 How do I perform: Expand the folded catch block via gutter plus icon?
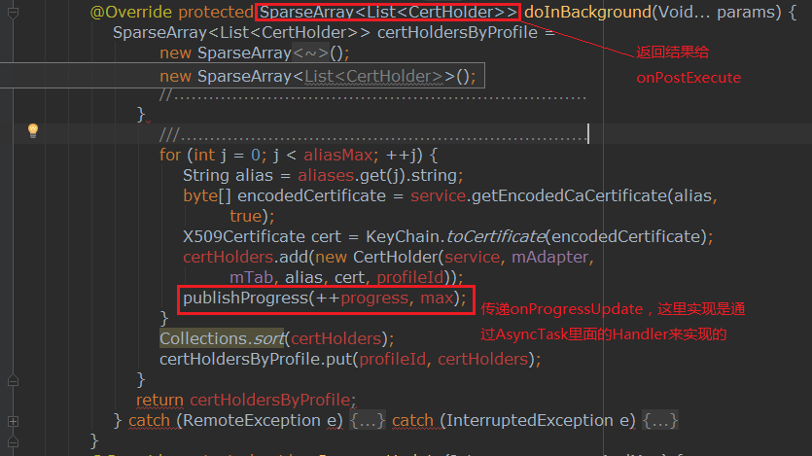coord(13,421)
